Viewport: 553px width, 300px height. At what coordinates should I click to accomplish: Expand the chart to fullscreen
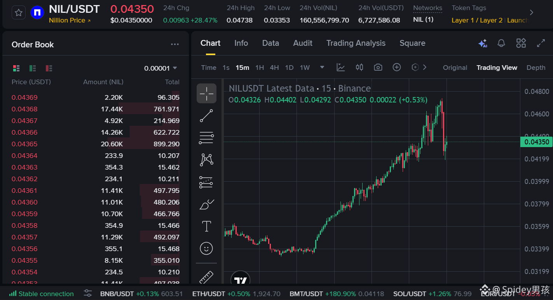(541, 43)
